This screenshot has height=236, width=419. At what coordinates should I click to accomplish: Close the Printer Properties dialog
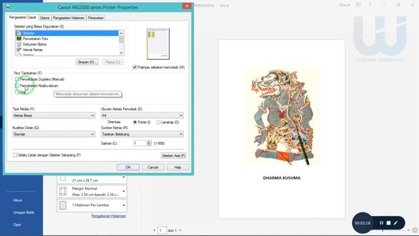[187, 6]
